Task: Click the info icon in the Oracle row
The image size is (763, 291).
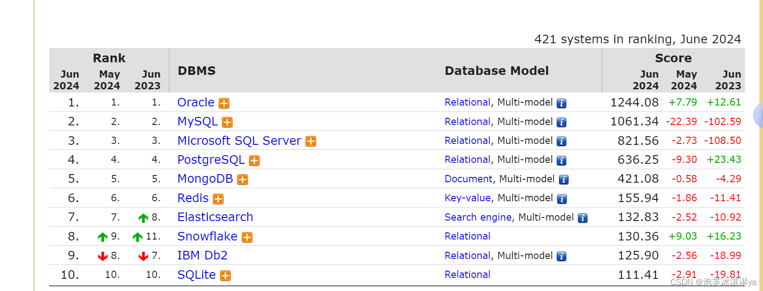Action: [562, 103]
